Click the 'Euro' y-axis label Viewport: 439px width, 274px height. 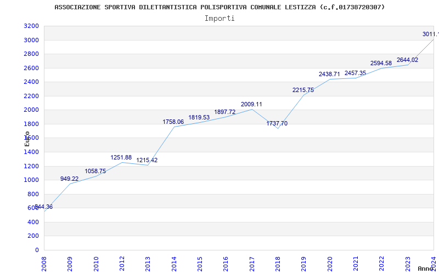click(27, 139)
